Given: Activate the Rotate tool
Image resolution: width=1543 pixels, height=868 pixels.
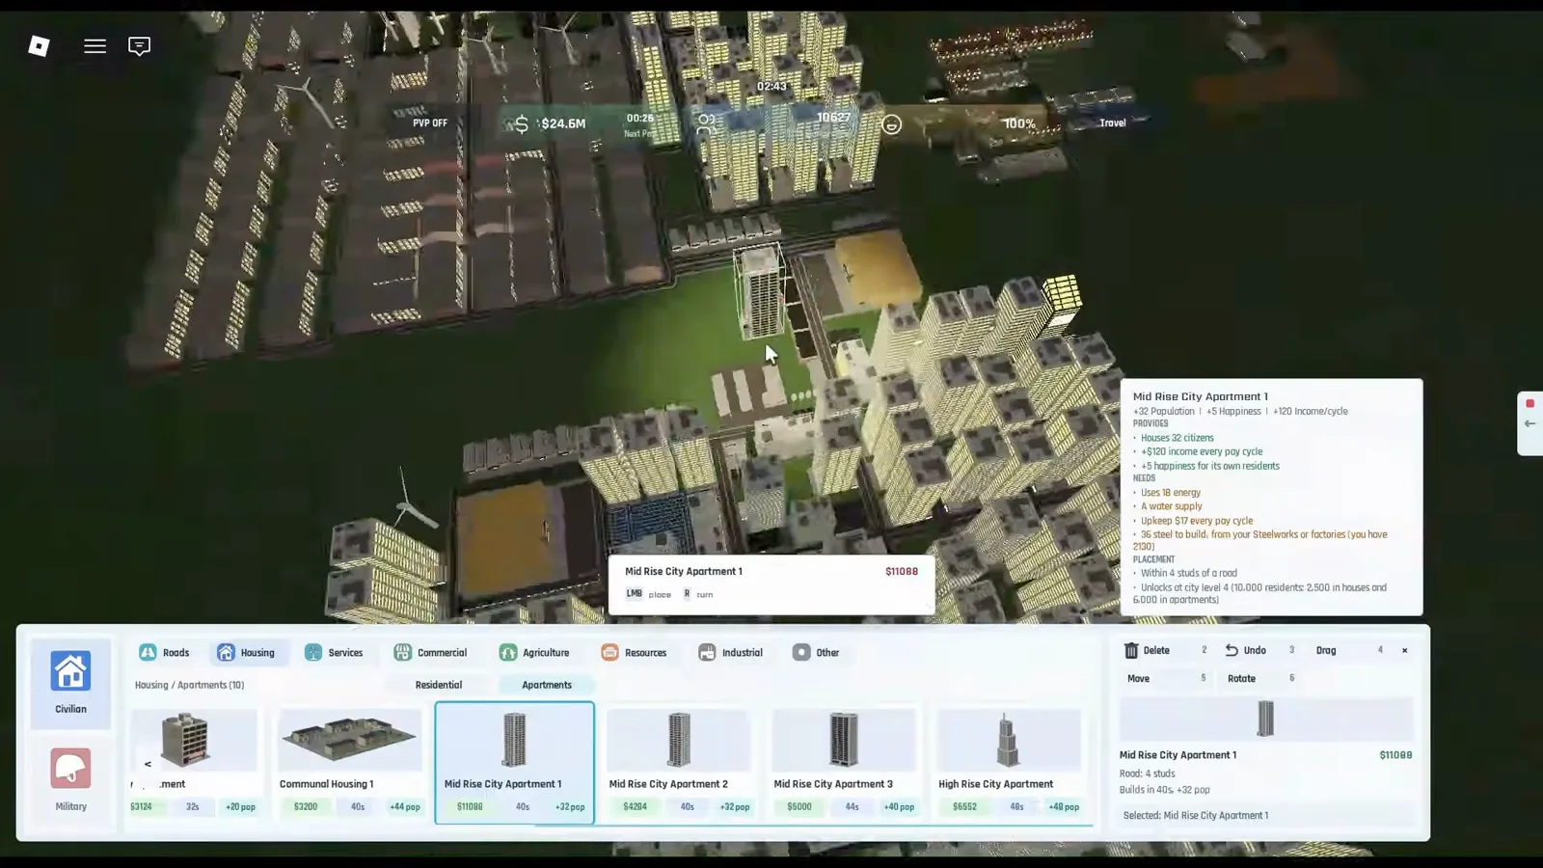Looking at the screenshot, I should pos(1241,679).
